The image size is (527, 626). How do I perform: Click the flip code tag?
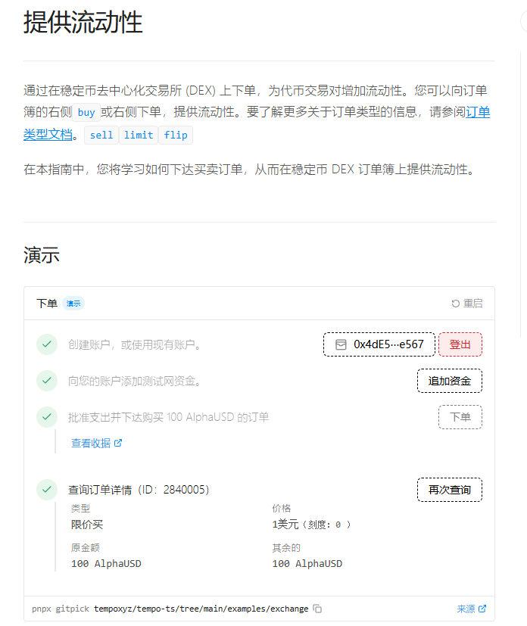[176, 135]
